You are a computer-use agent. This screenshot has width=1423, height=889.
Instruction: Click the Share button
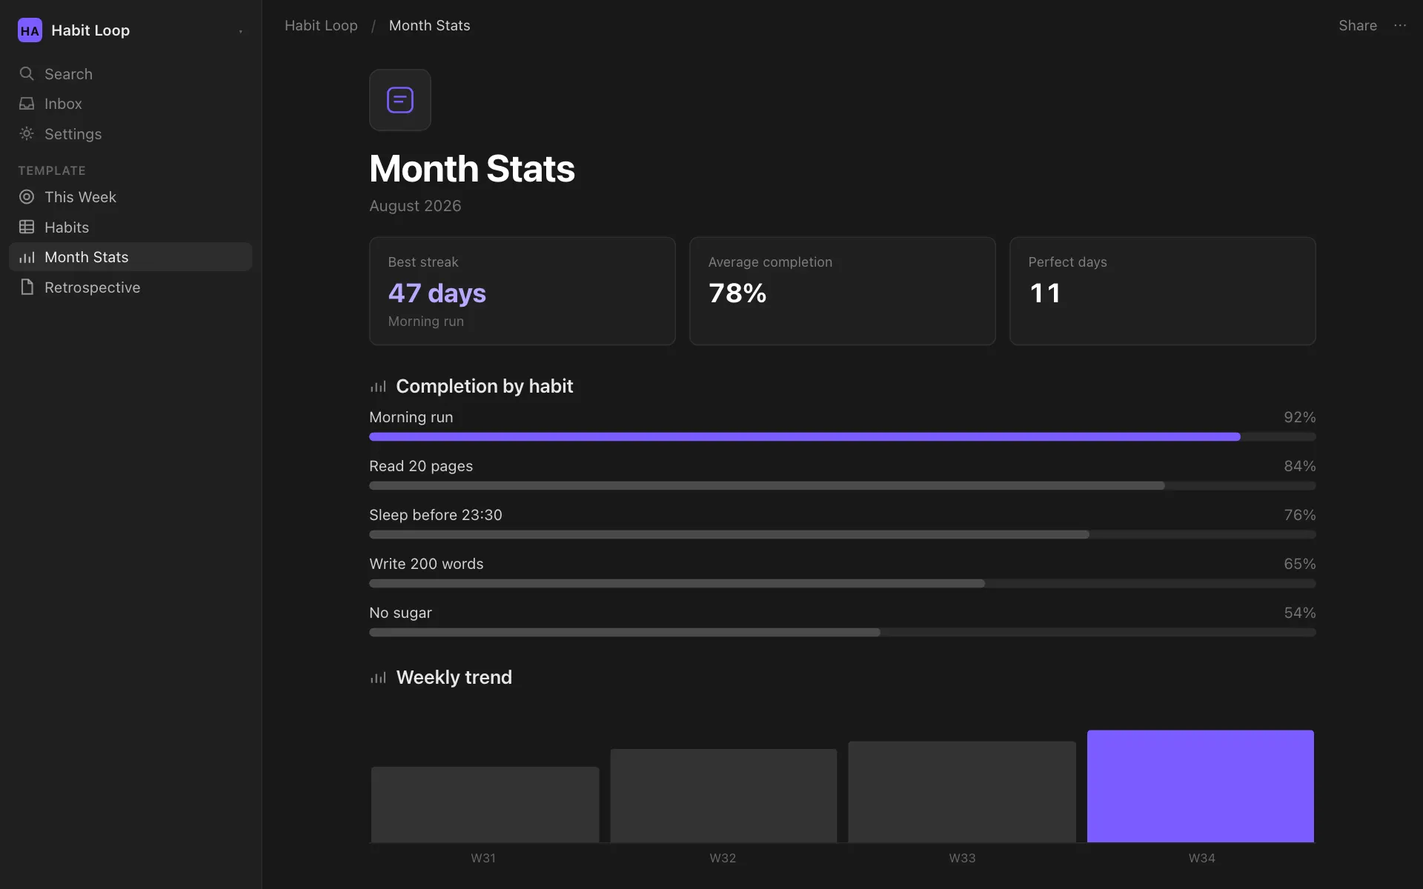point(1357,25)
